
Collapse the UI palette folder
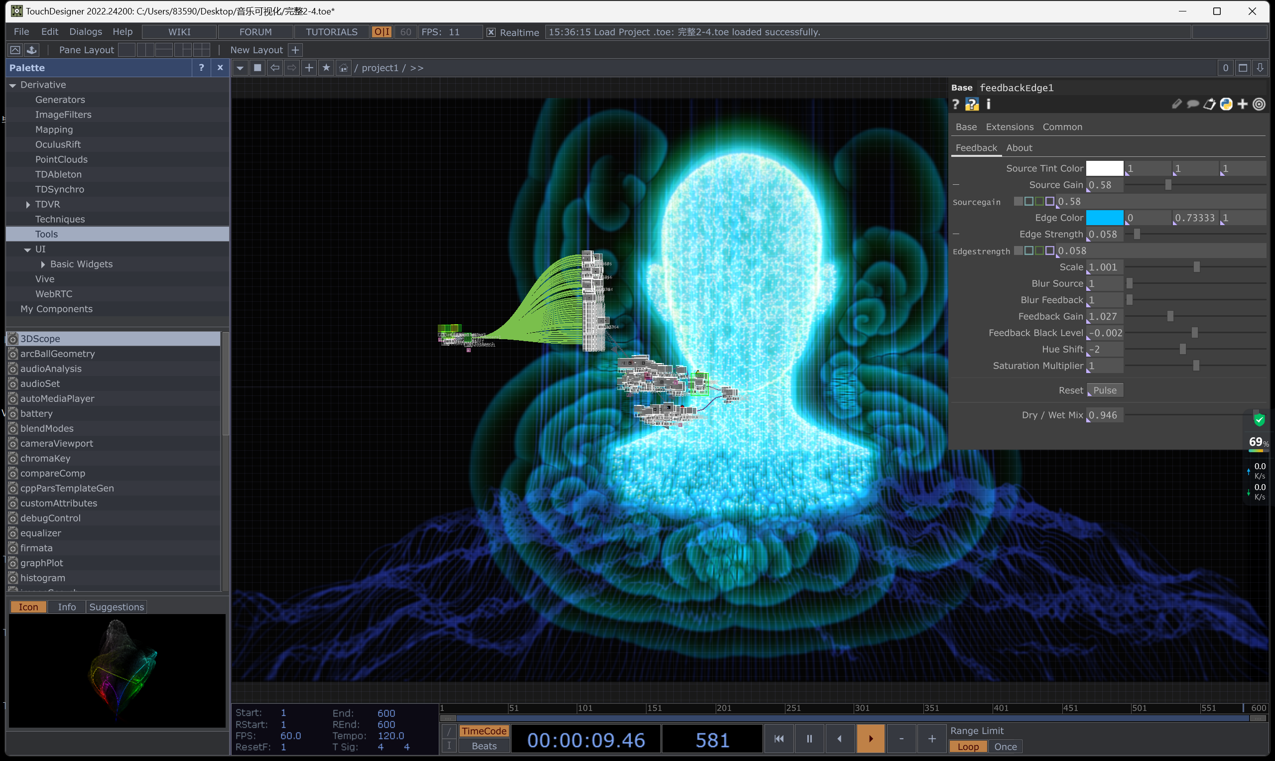(28, 250)
